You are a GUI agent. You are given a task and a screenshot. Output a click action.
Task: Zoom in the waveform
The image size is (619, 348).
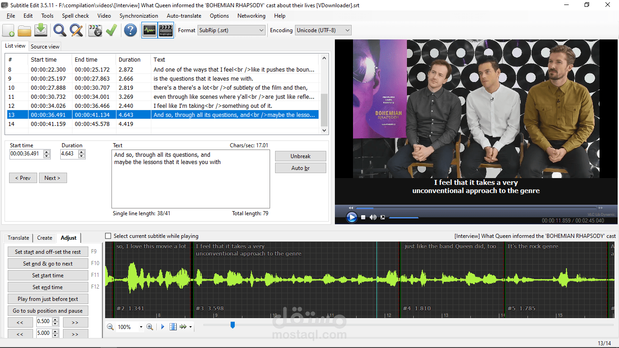tap(150, 327)
